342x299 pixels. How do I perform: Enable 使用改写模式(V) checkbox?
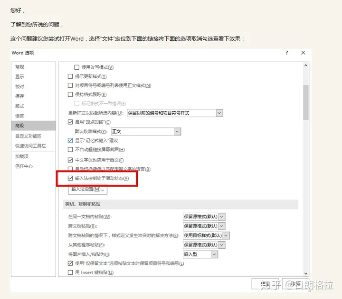click(x=77, y=67)
